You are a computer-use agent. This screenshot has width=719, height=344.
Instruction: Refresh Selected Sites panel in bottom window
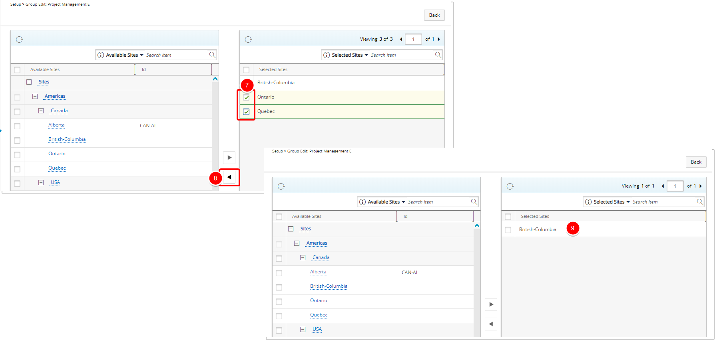pyautogui.click(x=510, y=186)
